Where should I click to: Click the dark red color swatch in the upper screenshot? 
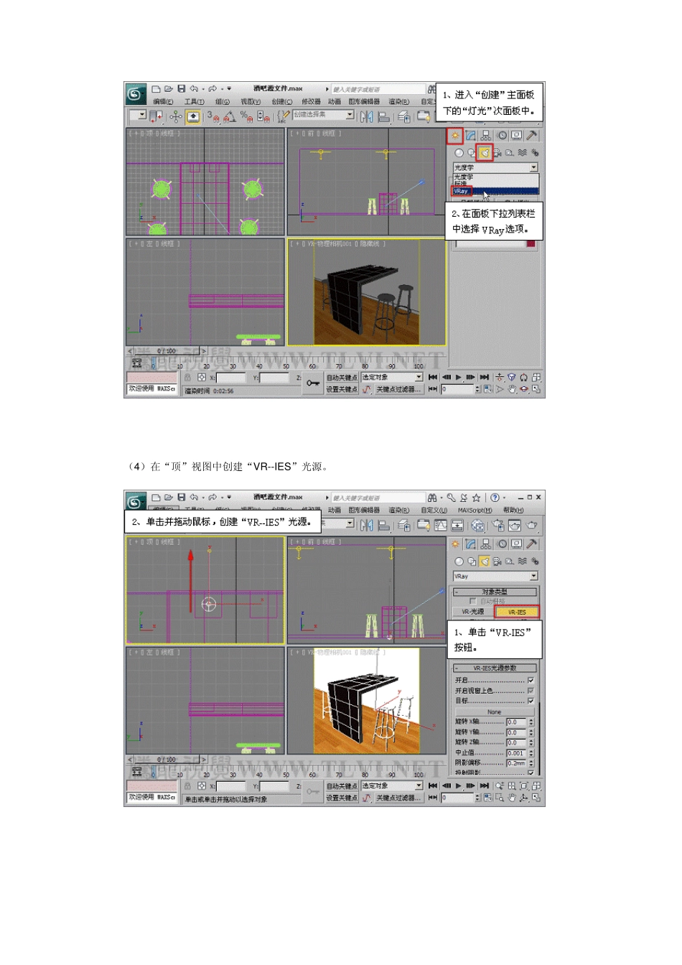click(x=531, y=244)
